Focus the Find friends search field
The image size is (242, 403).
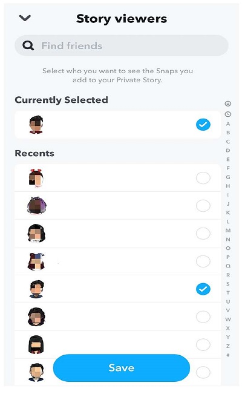pyautogui.click(x=121, y=46)
